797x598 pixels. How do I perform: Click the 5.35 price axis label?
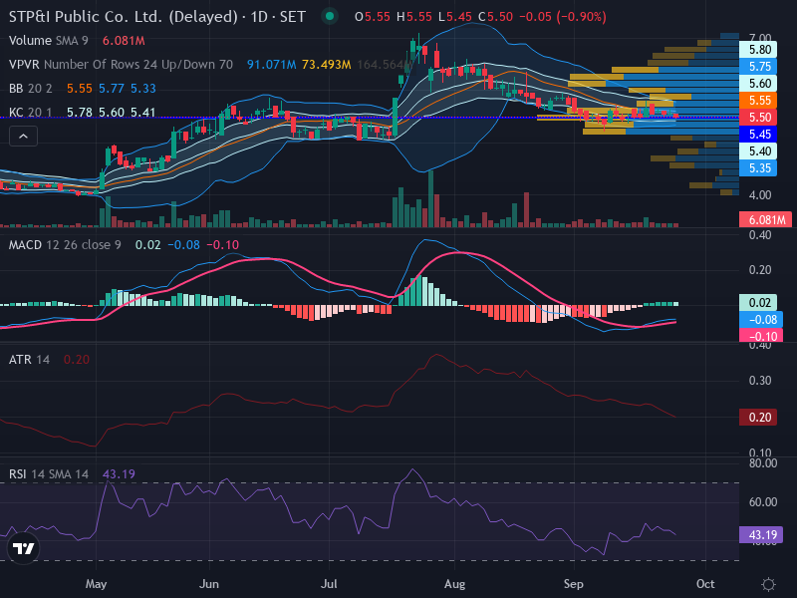[758, 168]
